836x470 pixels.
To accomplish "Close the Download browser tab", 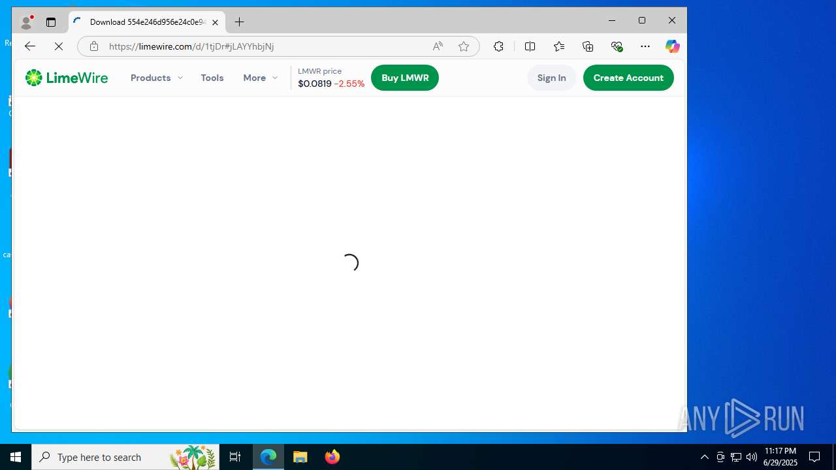I will (215, 22).
